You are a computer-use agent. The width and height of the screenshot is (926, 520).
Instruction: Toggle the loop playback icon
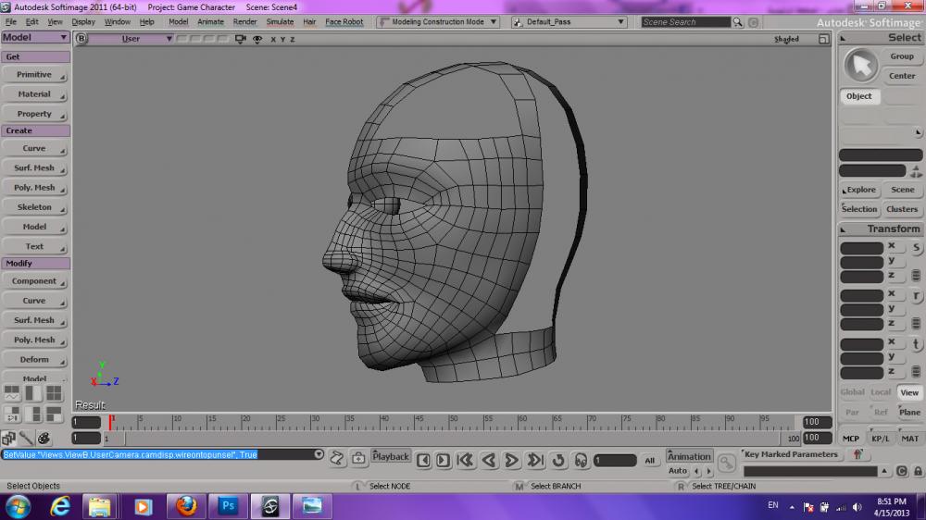(558, 460)
